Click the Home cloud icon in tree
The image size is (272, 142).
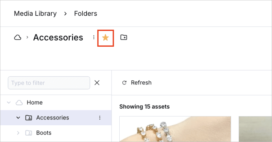coord(19,102)
